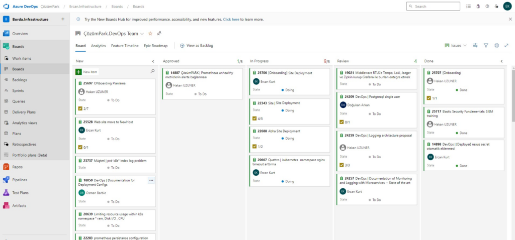Open the work items list icon in header
The height and width of the screenshot is (240, 515).
click(469, 6)
